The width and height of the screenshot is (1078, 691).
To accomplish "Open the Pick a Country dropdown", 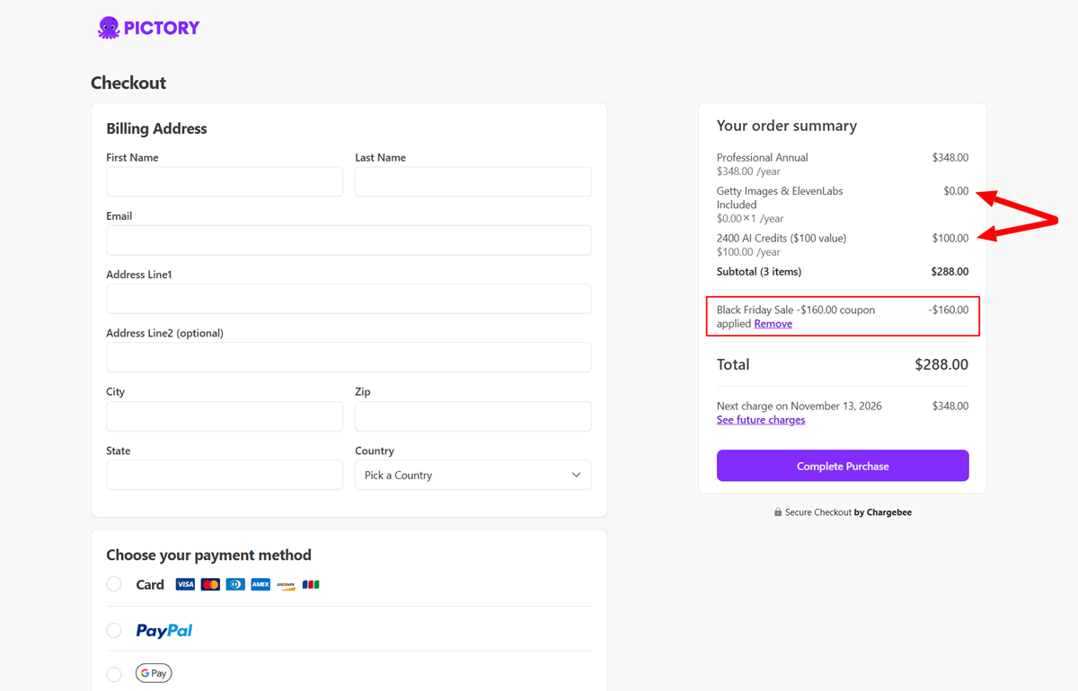I will pyautogui.click(x=473, y=475).
